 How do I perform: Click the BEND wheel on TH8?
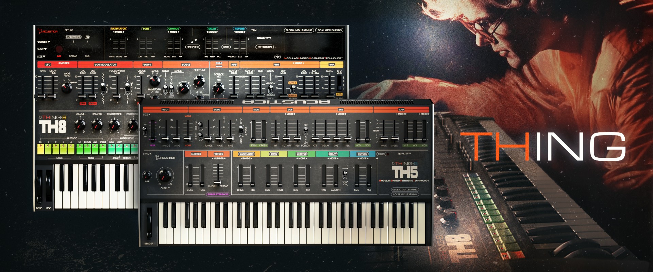tap(39, 187)
